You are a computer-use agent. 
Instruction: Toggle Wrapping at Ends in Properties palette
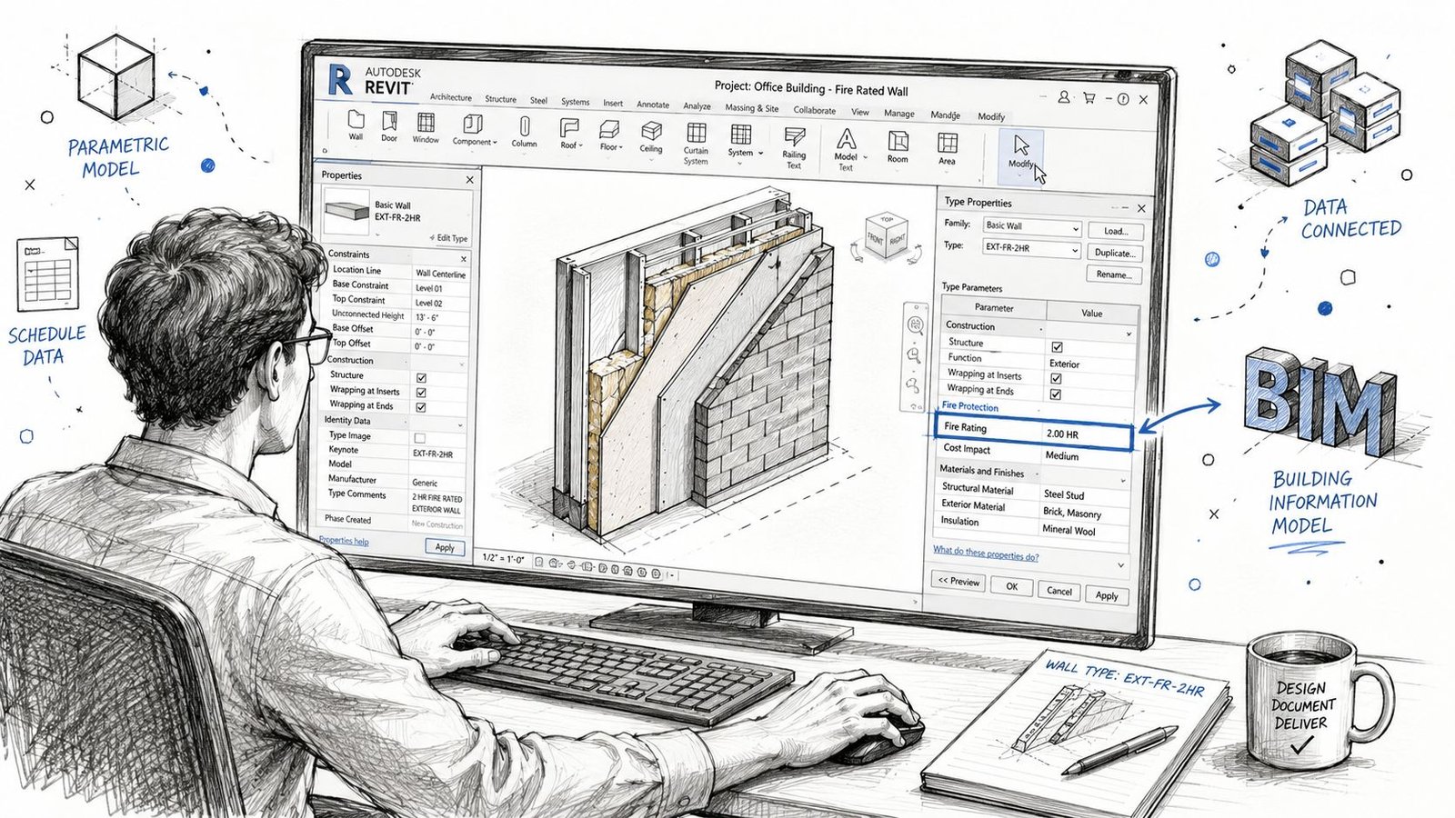(x=421, y=407)
